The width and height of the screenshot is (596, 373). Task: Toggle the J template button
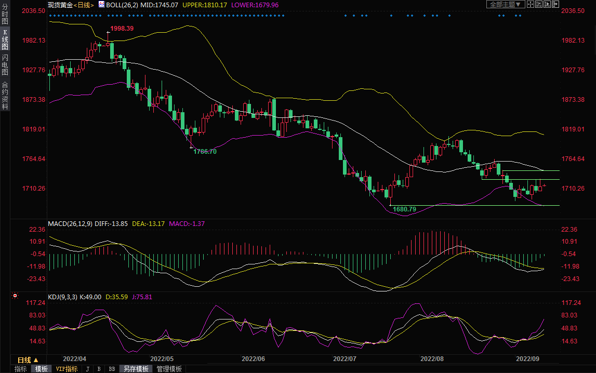click(x=87, y=369)
